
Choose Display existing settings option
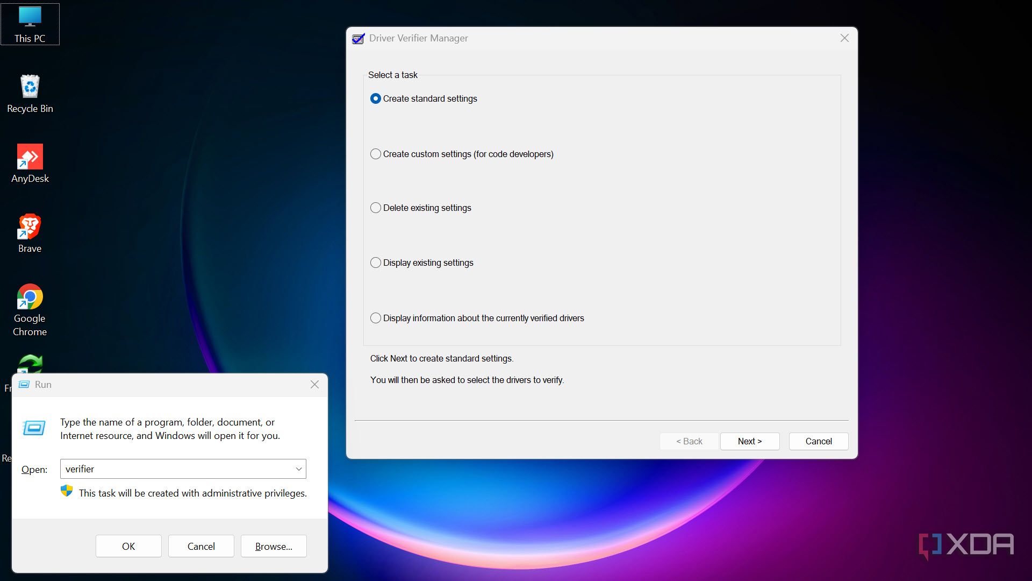click(x=376, y=263)
